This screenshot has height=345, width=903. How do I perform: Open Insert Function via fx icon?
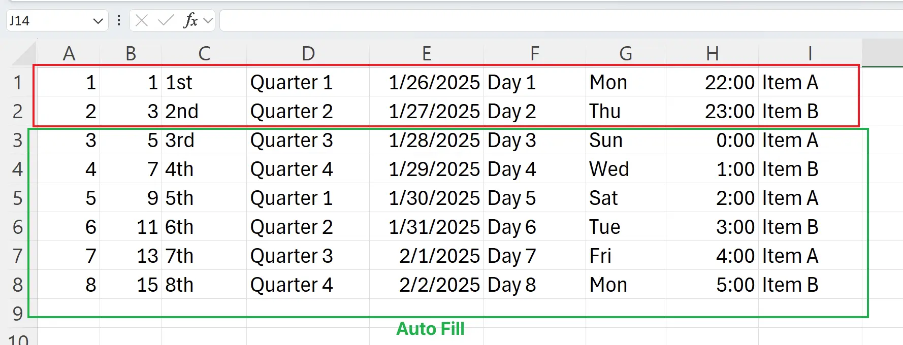190,21
